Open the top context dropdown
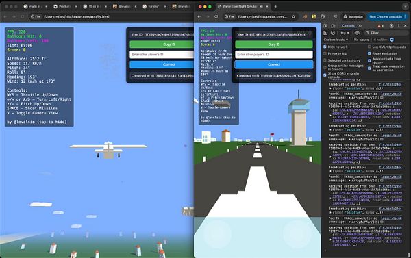This screenshot has width=411, height=258. [345, 33]
